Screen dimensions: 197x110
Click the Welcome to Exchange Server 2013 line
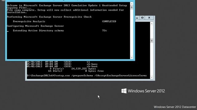[67, 5]
